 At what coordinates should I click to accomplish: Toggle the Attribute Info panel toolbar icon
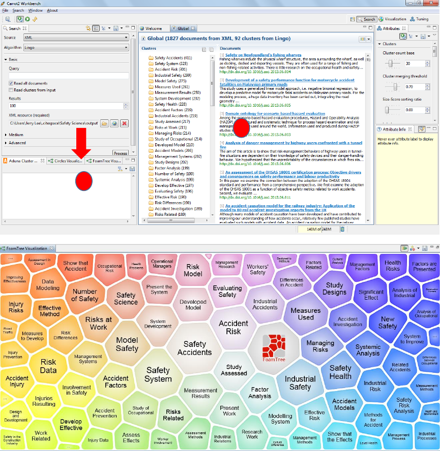422,129
